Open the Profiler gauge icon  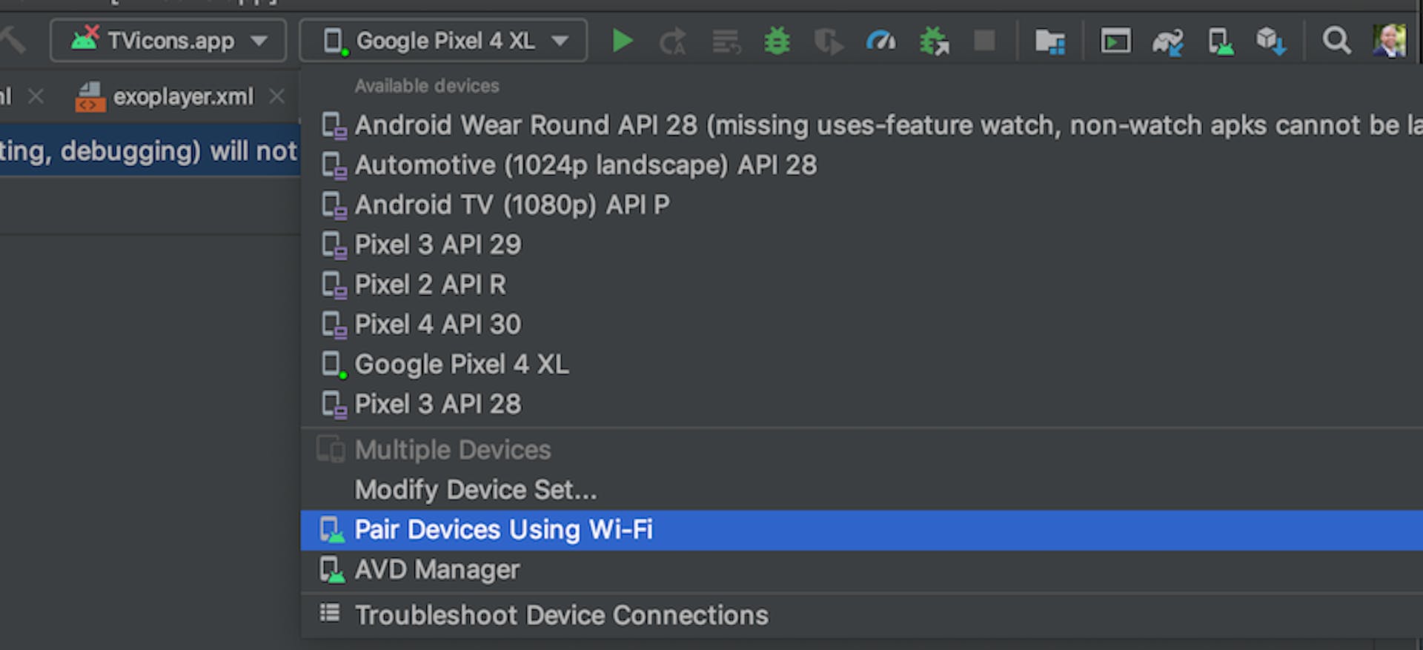[880, 41]
